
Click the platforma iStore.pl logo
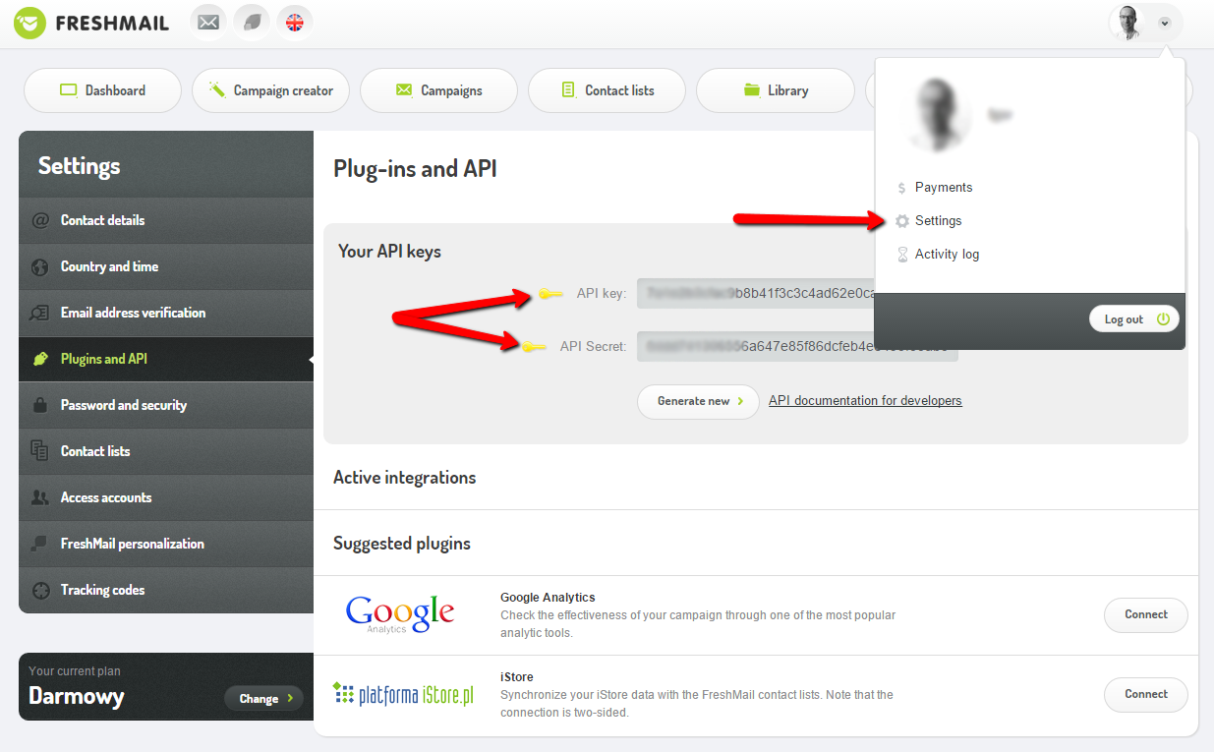(403, 695)
